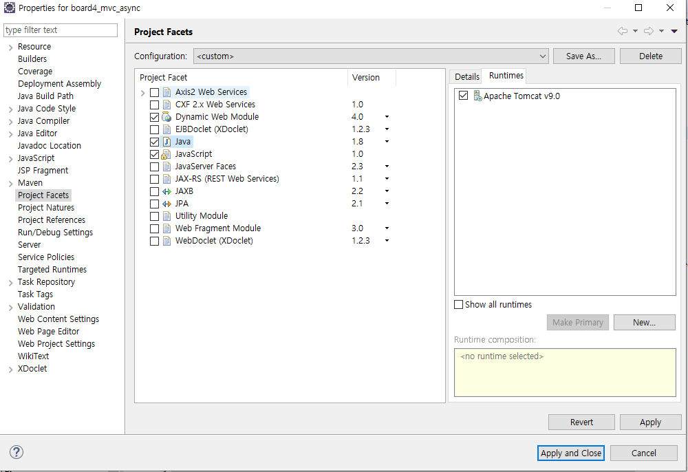Viewport: 688px width, 472px height.
Task: Expand the Axis2 Web Services tree node
Action: click(x=142, y=93)
